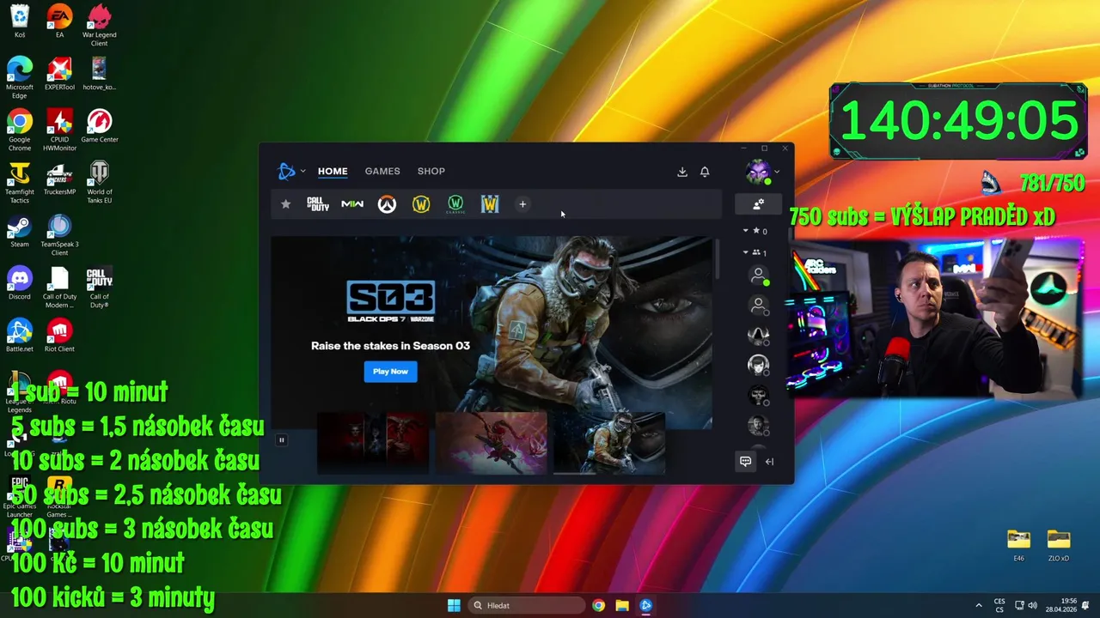Expand the dropdown arrow beside Battle.net logo
Image resolution: width=1100 pixels, height=618 pixels.
point(302,172)
